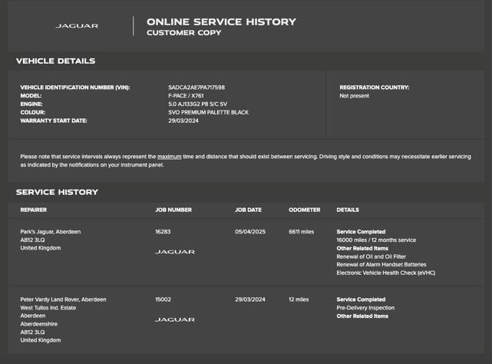The width and height of the screenshot is (492, 364).
Task: Click the 'Engine:' label
Action: click(31, 104)
